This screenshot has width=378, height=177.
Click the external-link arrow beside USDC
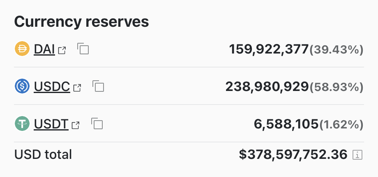pyautogui.click(x=77, y=88)
